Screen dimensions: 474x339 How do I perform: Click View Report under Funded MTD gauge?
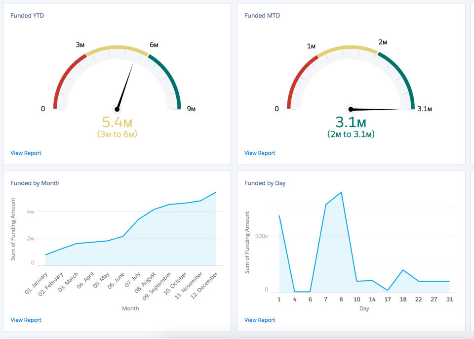tap(259, 153)
